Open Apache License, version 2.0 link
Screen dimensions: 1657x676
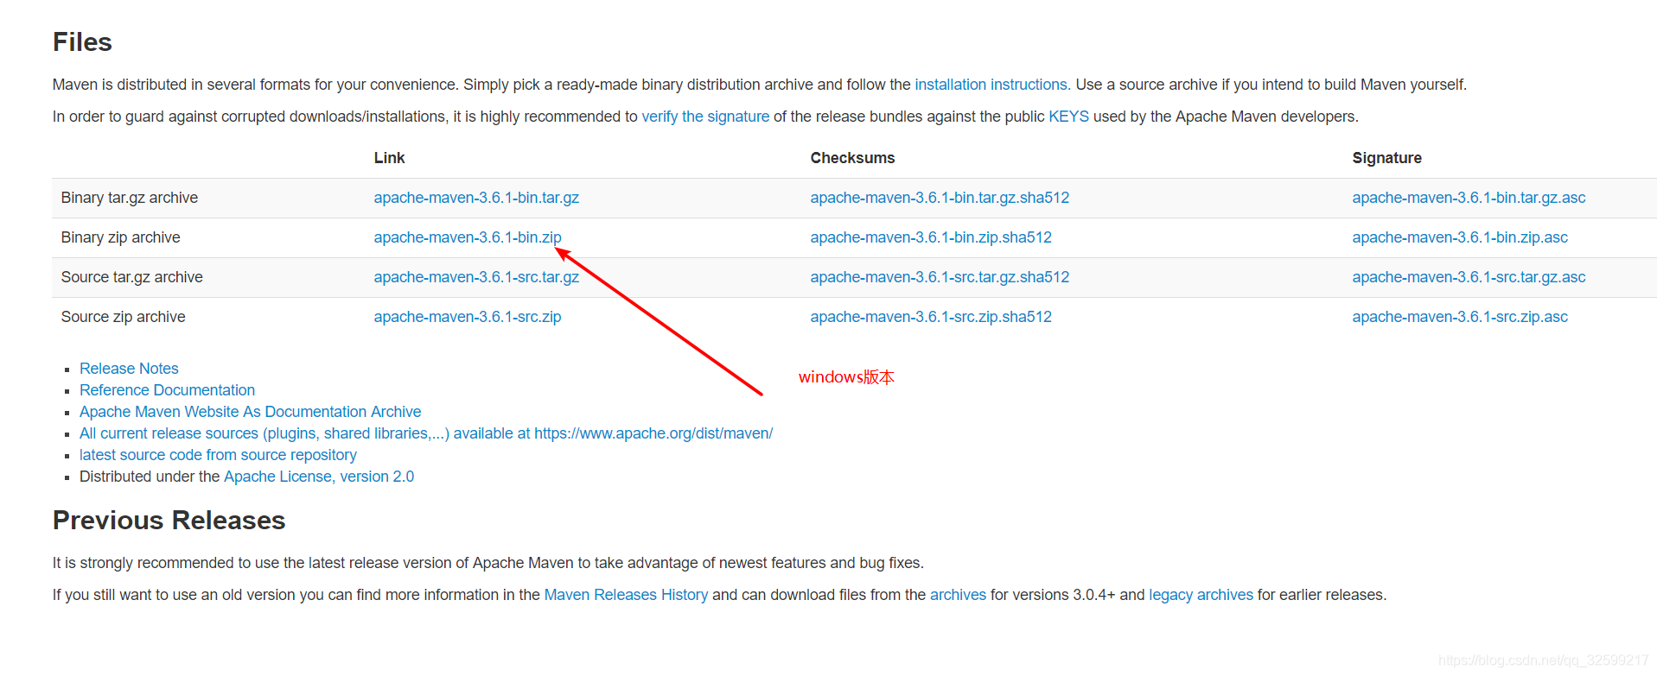click(x=319, y=477)
